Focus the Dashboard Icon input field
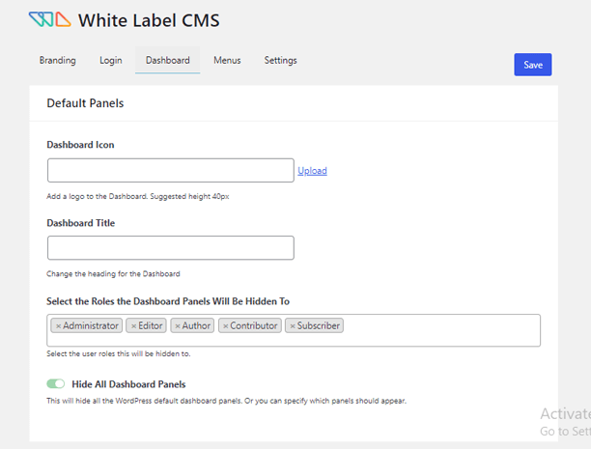 [170, 171]
